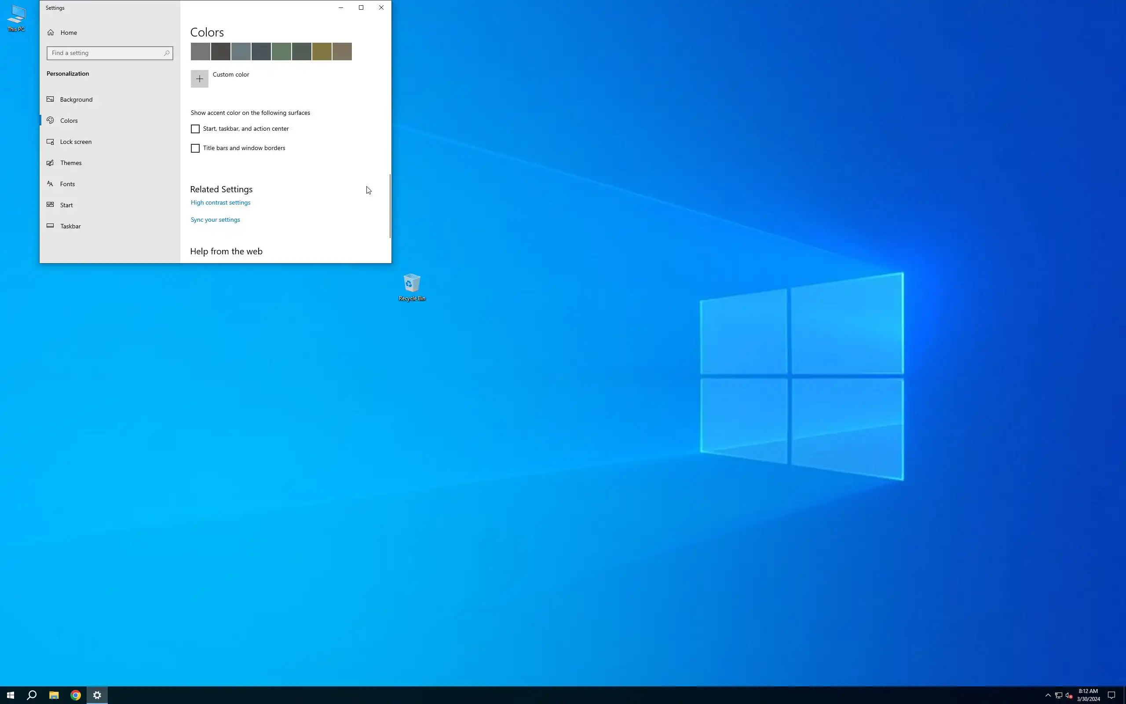The width and height of the screenshot is (1126, 704).
Task: Open File Explorer from taskbar
Action: (54, 695)
